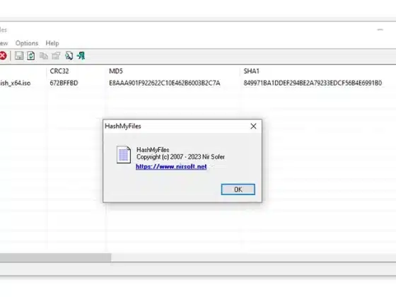Click the Refresh toolbar icon
The width and height of the screenshot is (396, 297).
[31, 56]
